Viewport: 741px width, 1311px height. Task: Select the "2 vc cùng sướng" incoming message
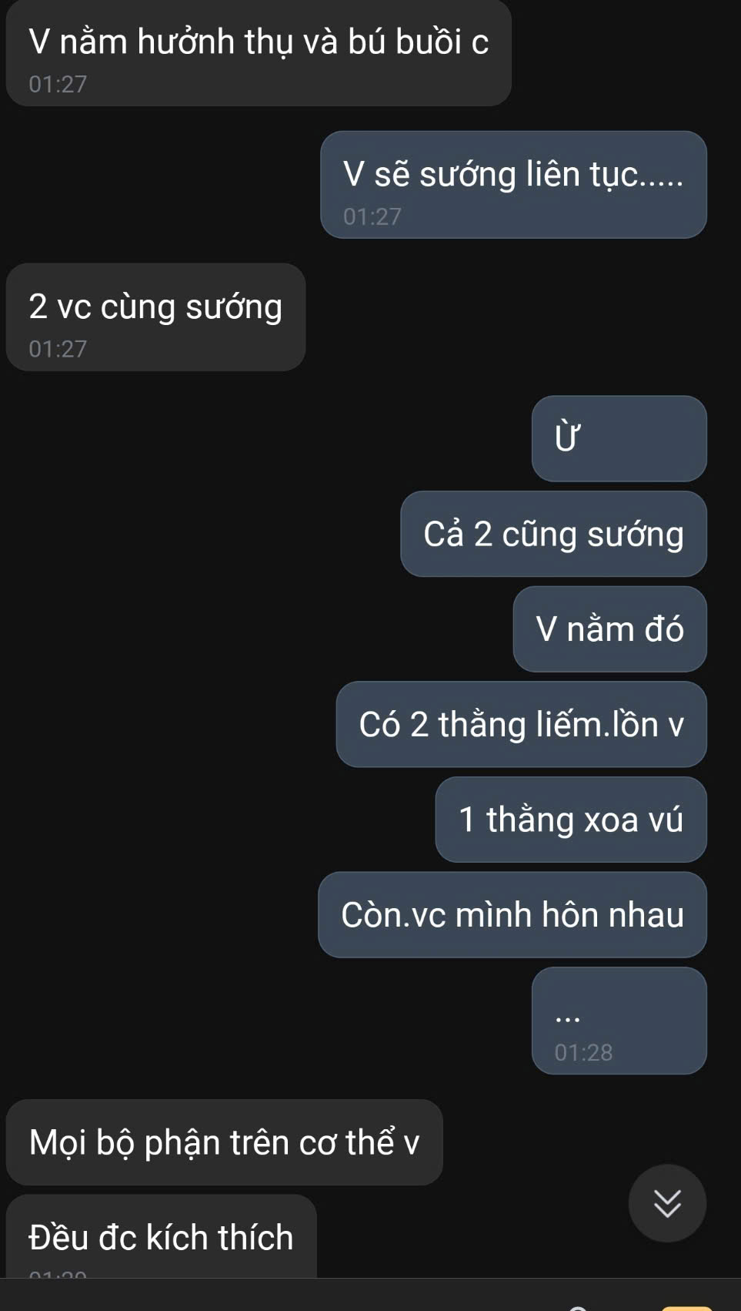click(x=155, y=317)
